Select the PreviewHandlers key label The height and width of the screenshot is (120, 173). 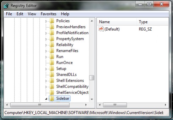pos(71,27)
